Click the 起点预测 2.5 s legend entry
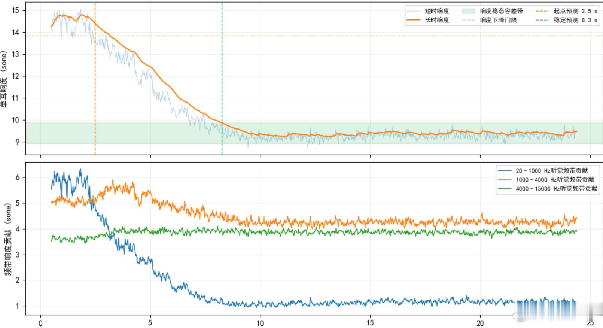603x328 pixels. 566,11
